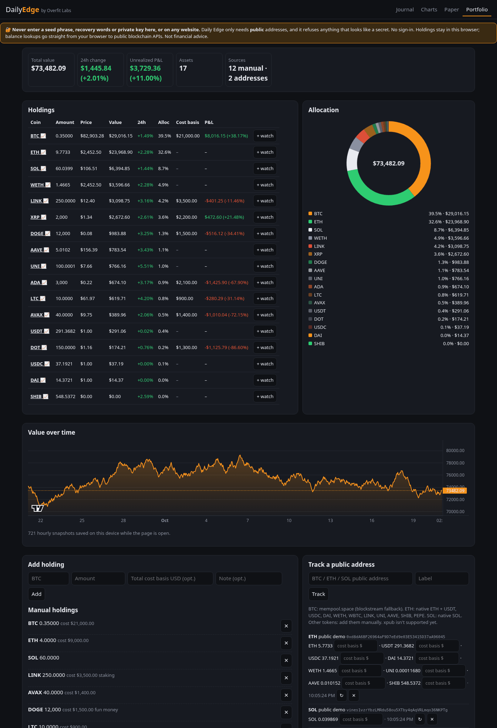Click the LINK legend color swatch
The width and height of the screenshot is (497, 728).
pyautogui.click(x=310, y=246)
